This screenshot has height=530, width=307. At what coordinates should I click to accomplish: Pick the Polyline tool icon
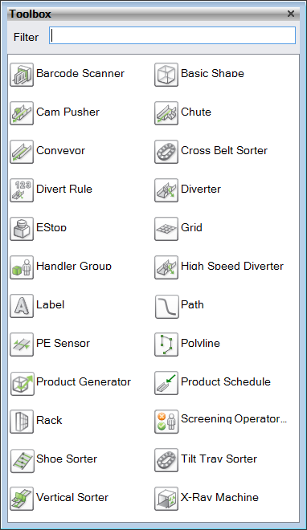[166, 344]
